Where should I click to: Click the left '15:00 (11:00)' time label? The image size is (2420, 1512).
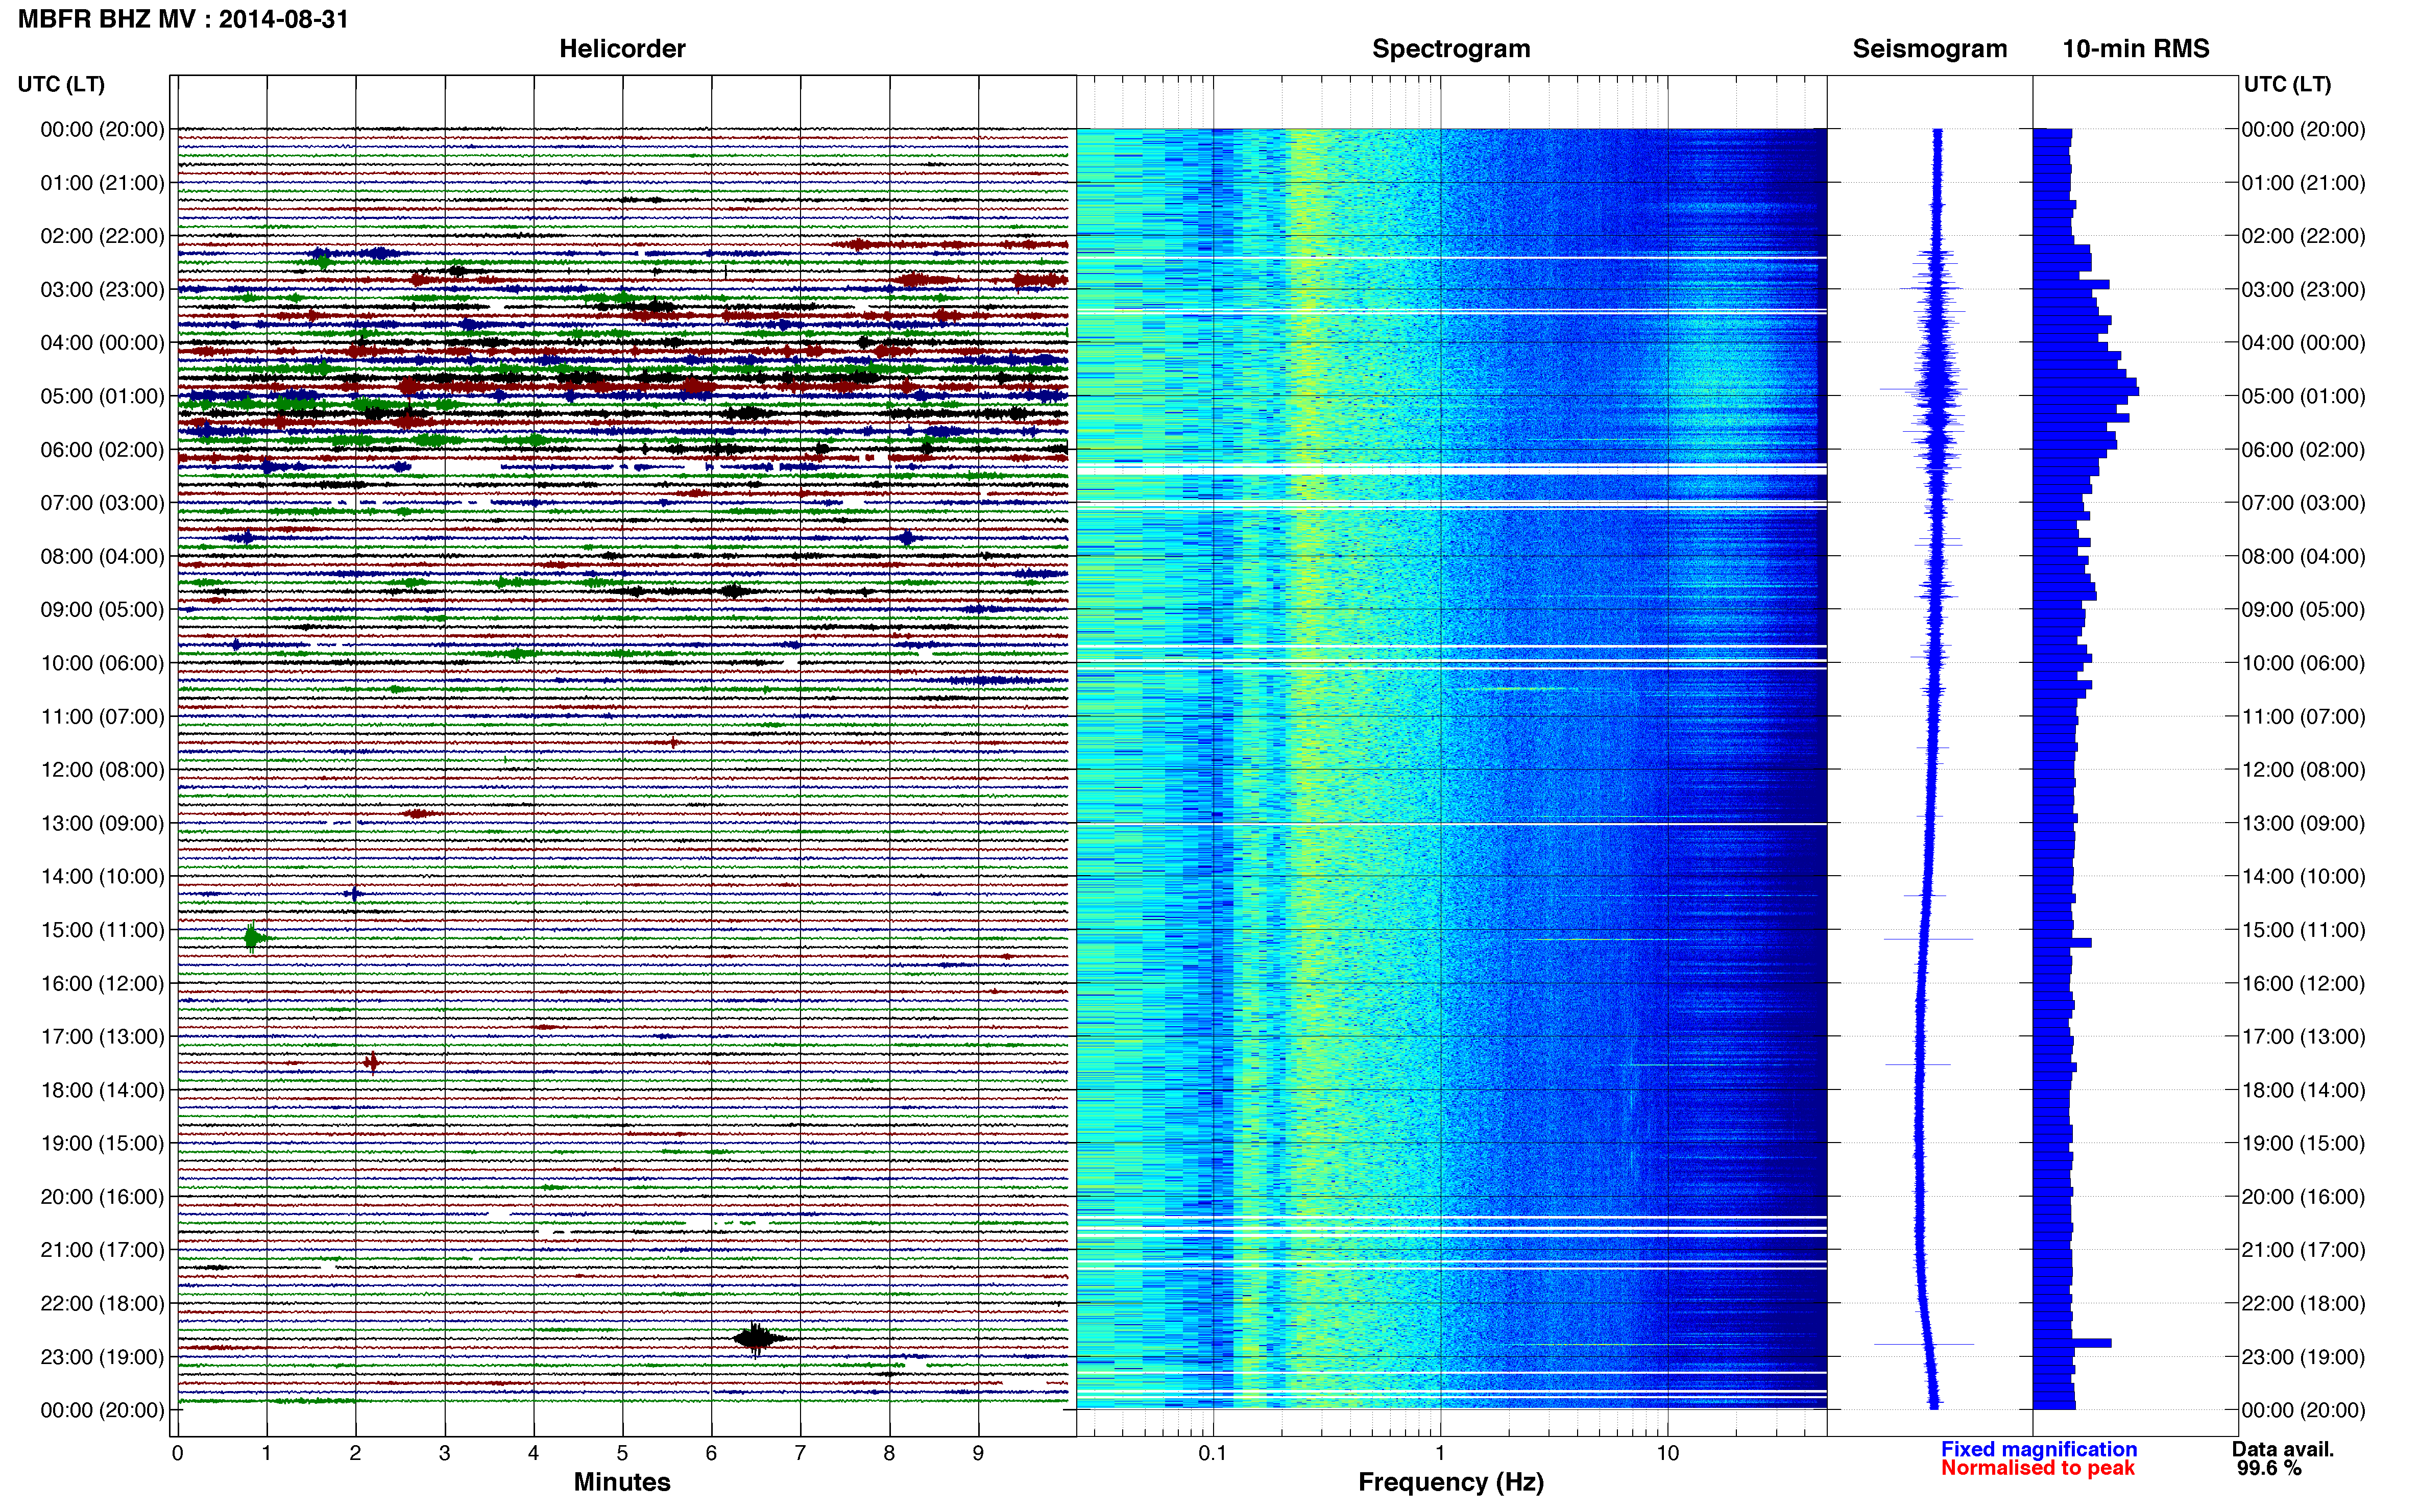point(102,930)
